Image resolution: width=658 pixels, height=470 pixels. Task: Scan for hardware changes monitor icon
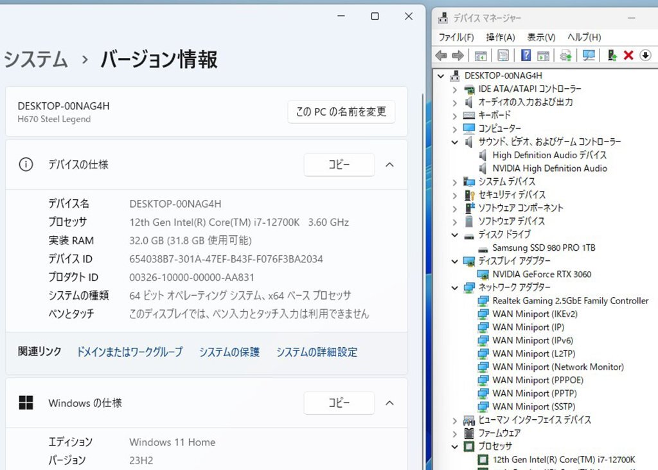tap(589, 55)
